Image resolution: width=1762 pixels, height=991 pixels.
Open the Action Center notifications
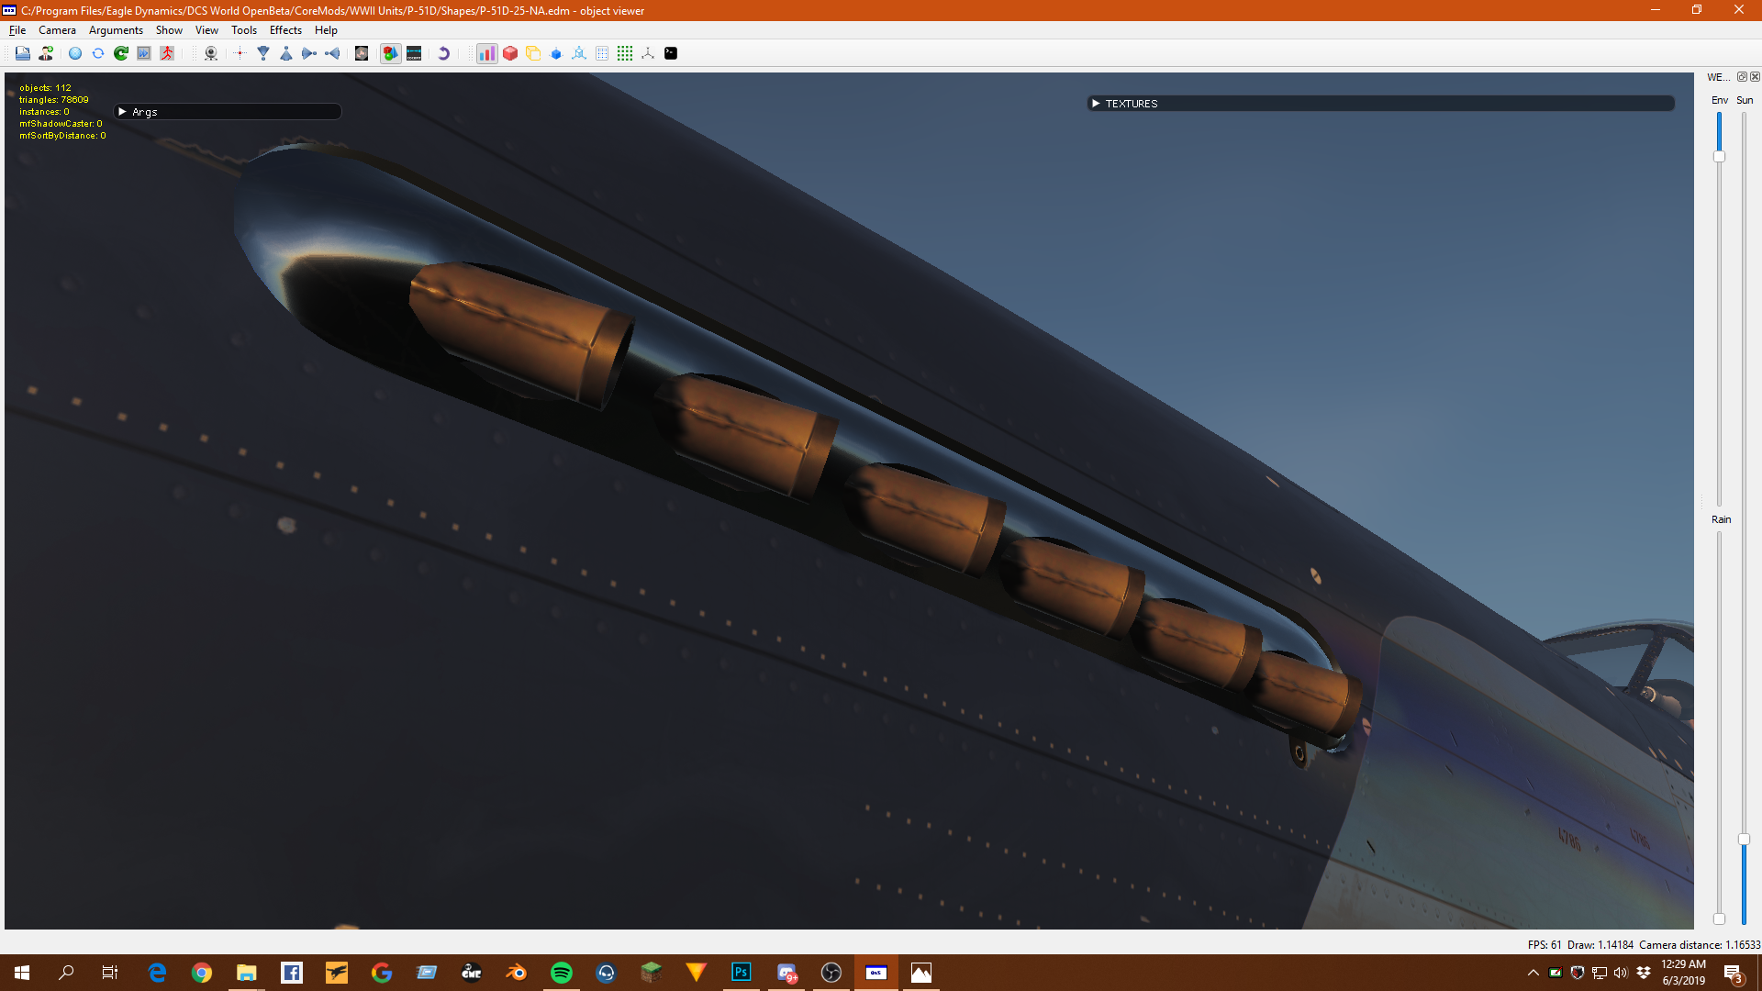[x=1734, y=973]
